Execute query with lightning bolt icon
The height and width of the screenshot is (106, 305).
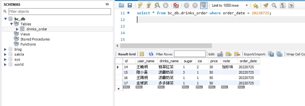pos(141,5)
